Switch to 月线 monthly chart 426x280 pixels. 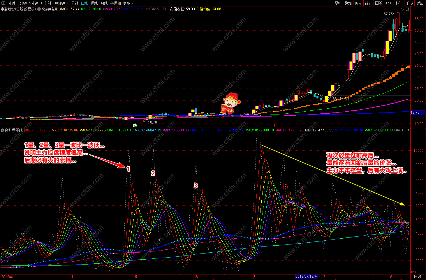tap(104, 3)
